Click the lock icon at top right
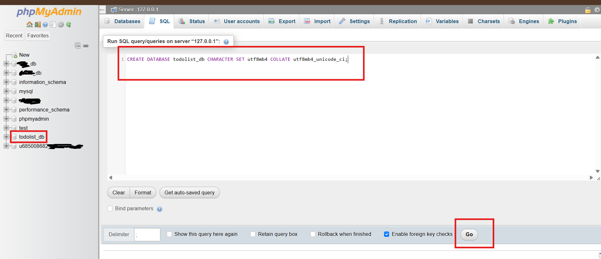 [588, 10]
